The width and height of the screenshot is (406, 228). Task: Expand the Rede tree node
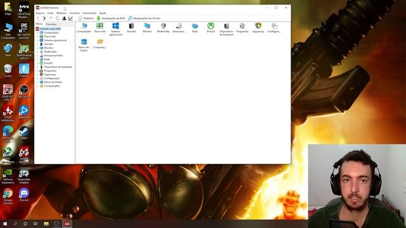[x=37, y=59]
